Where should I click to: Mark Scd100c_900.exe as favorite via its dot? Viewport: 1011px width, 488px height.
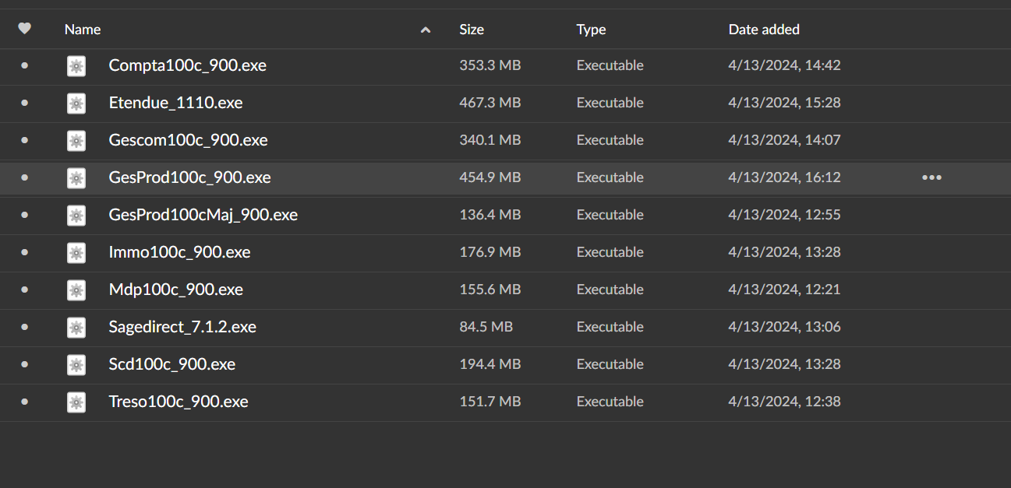[24, 364]
